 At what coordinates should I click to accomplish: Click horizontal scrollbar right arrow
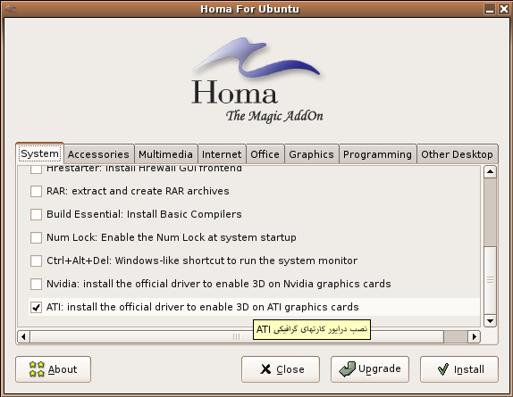[x=474, y=336]
